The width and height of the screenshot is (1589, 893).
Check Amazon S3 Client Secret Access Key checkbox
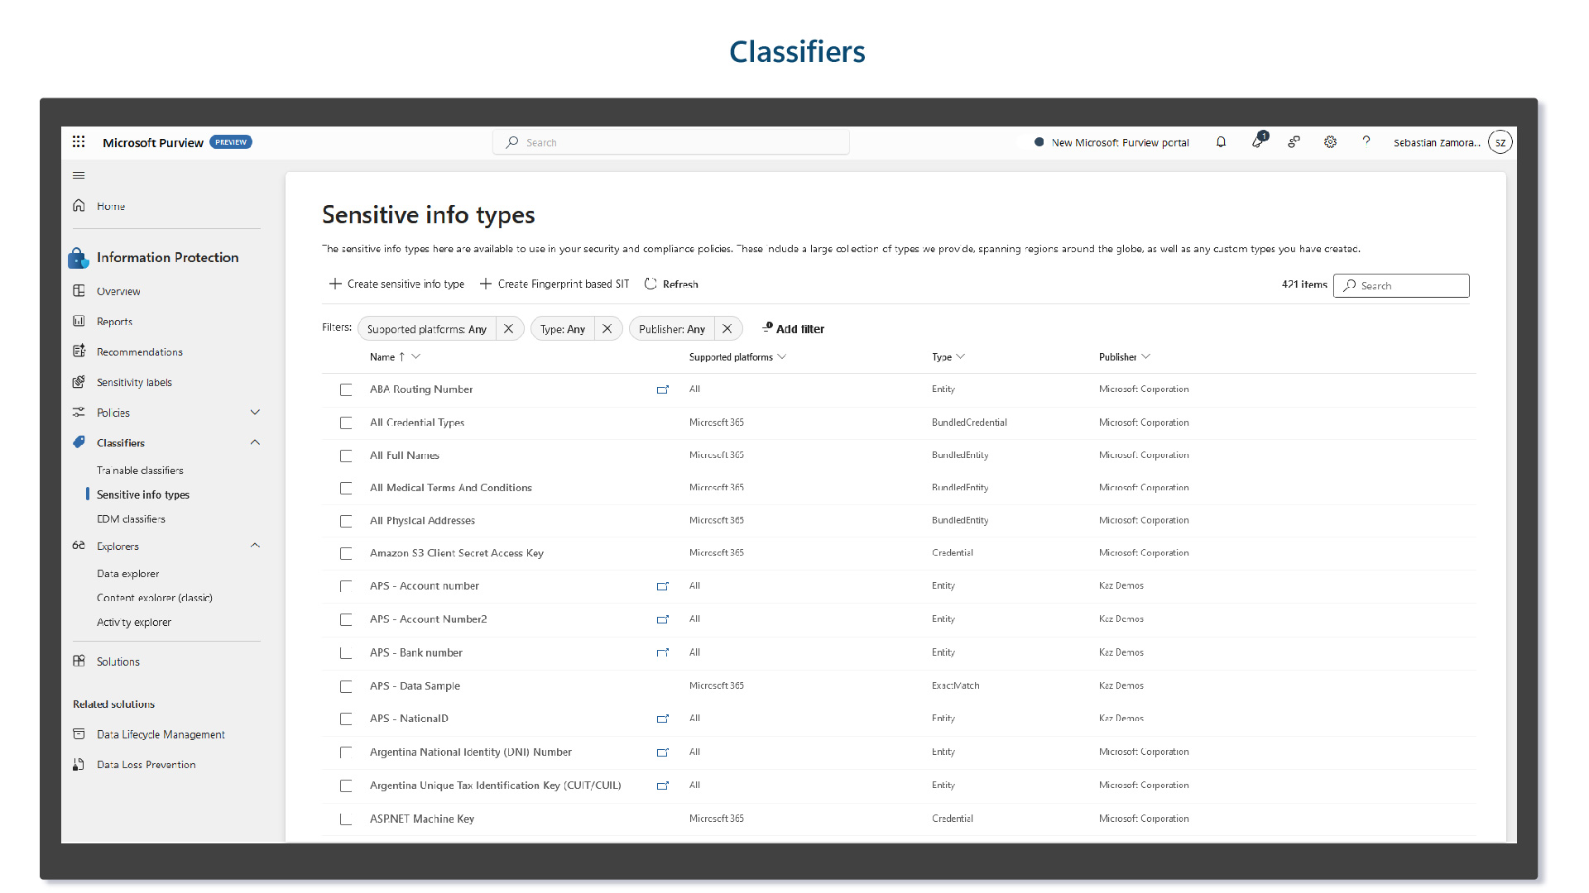pyautogui.click(x=346, y=553)
